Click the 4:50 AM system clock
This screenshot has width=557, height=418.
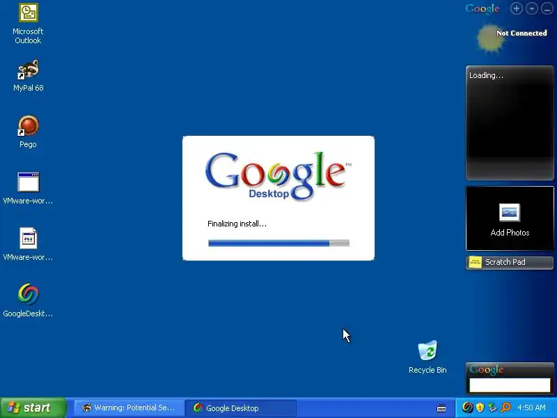(531, 408)
